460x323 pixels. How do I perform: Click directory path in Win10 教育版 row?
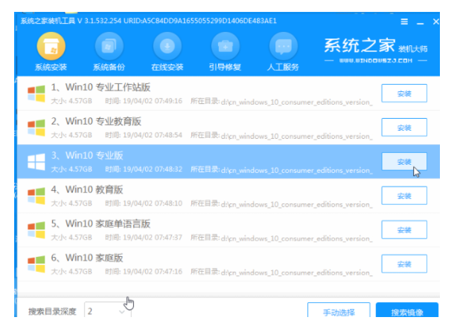click(296, 204)
